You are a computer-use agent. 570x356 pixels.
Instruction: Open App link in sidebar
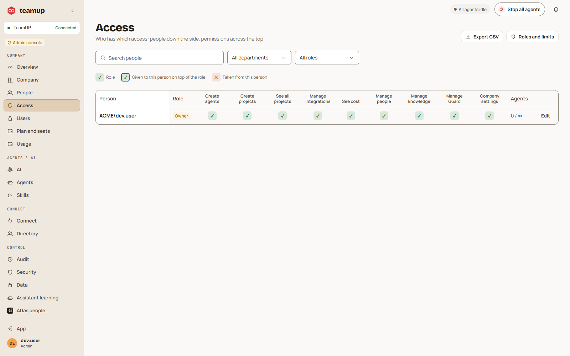pyautogui.click(x=42, y=329)
